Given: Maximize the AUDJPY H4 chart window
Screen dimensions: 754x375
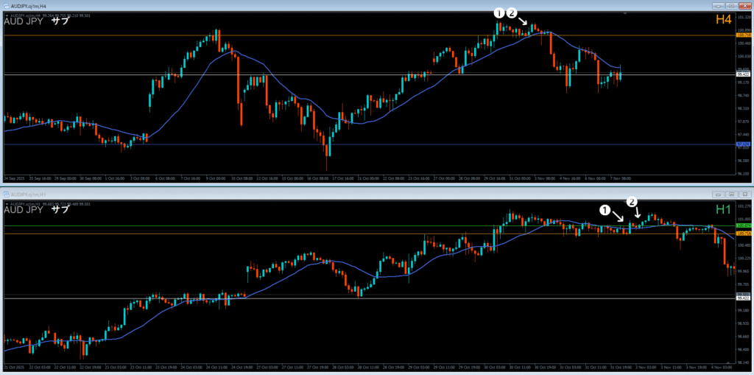Looking at the screenshot, I should click(x=731, y=6).
